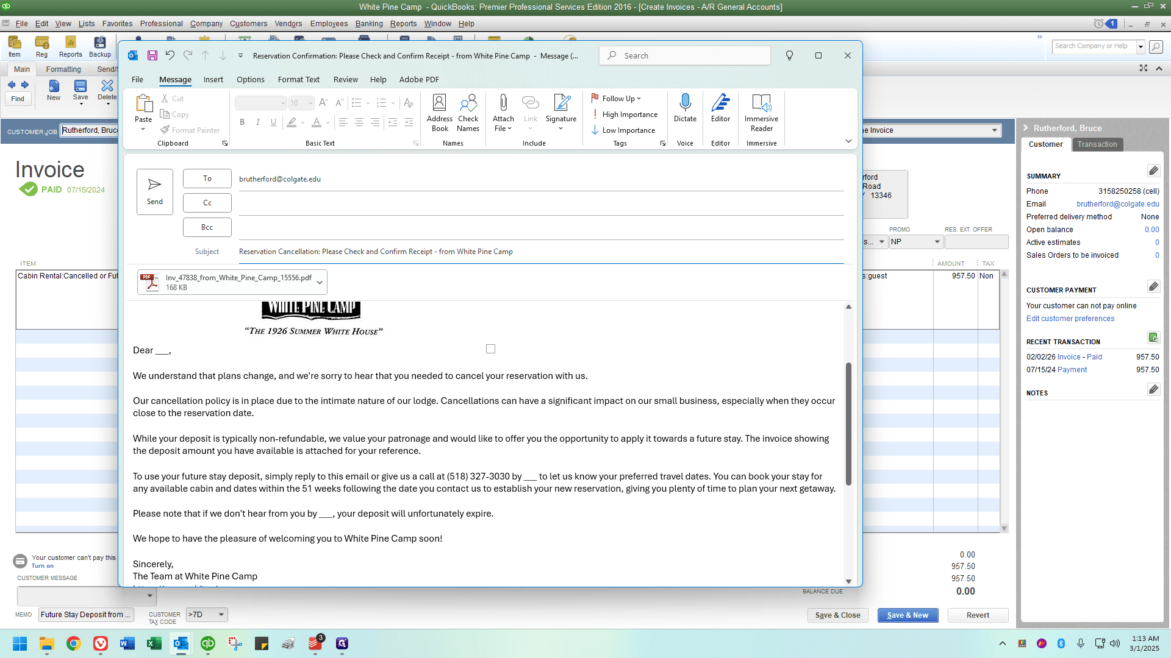The height and width of the screenshot is (658, 1171).
Task: Send the email message
Action: pyautogui.click(x=155, y=192)
